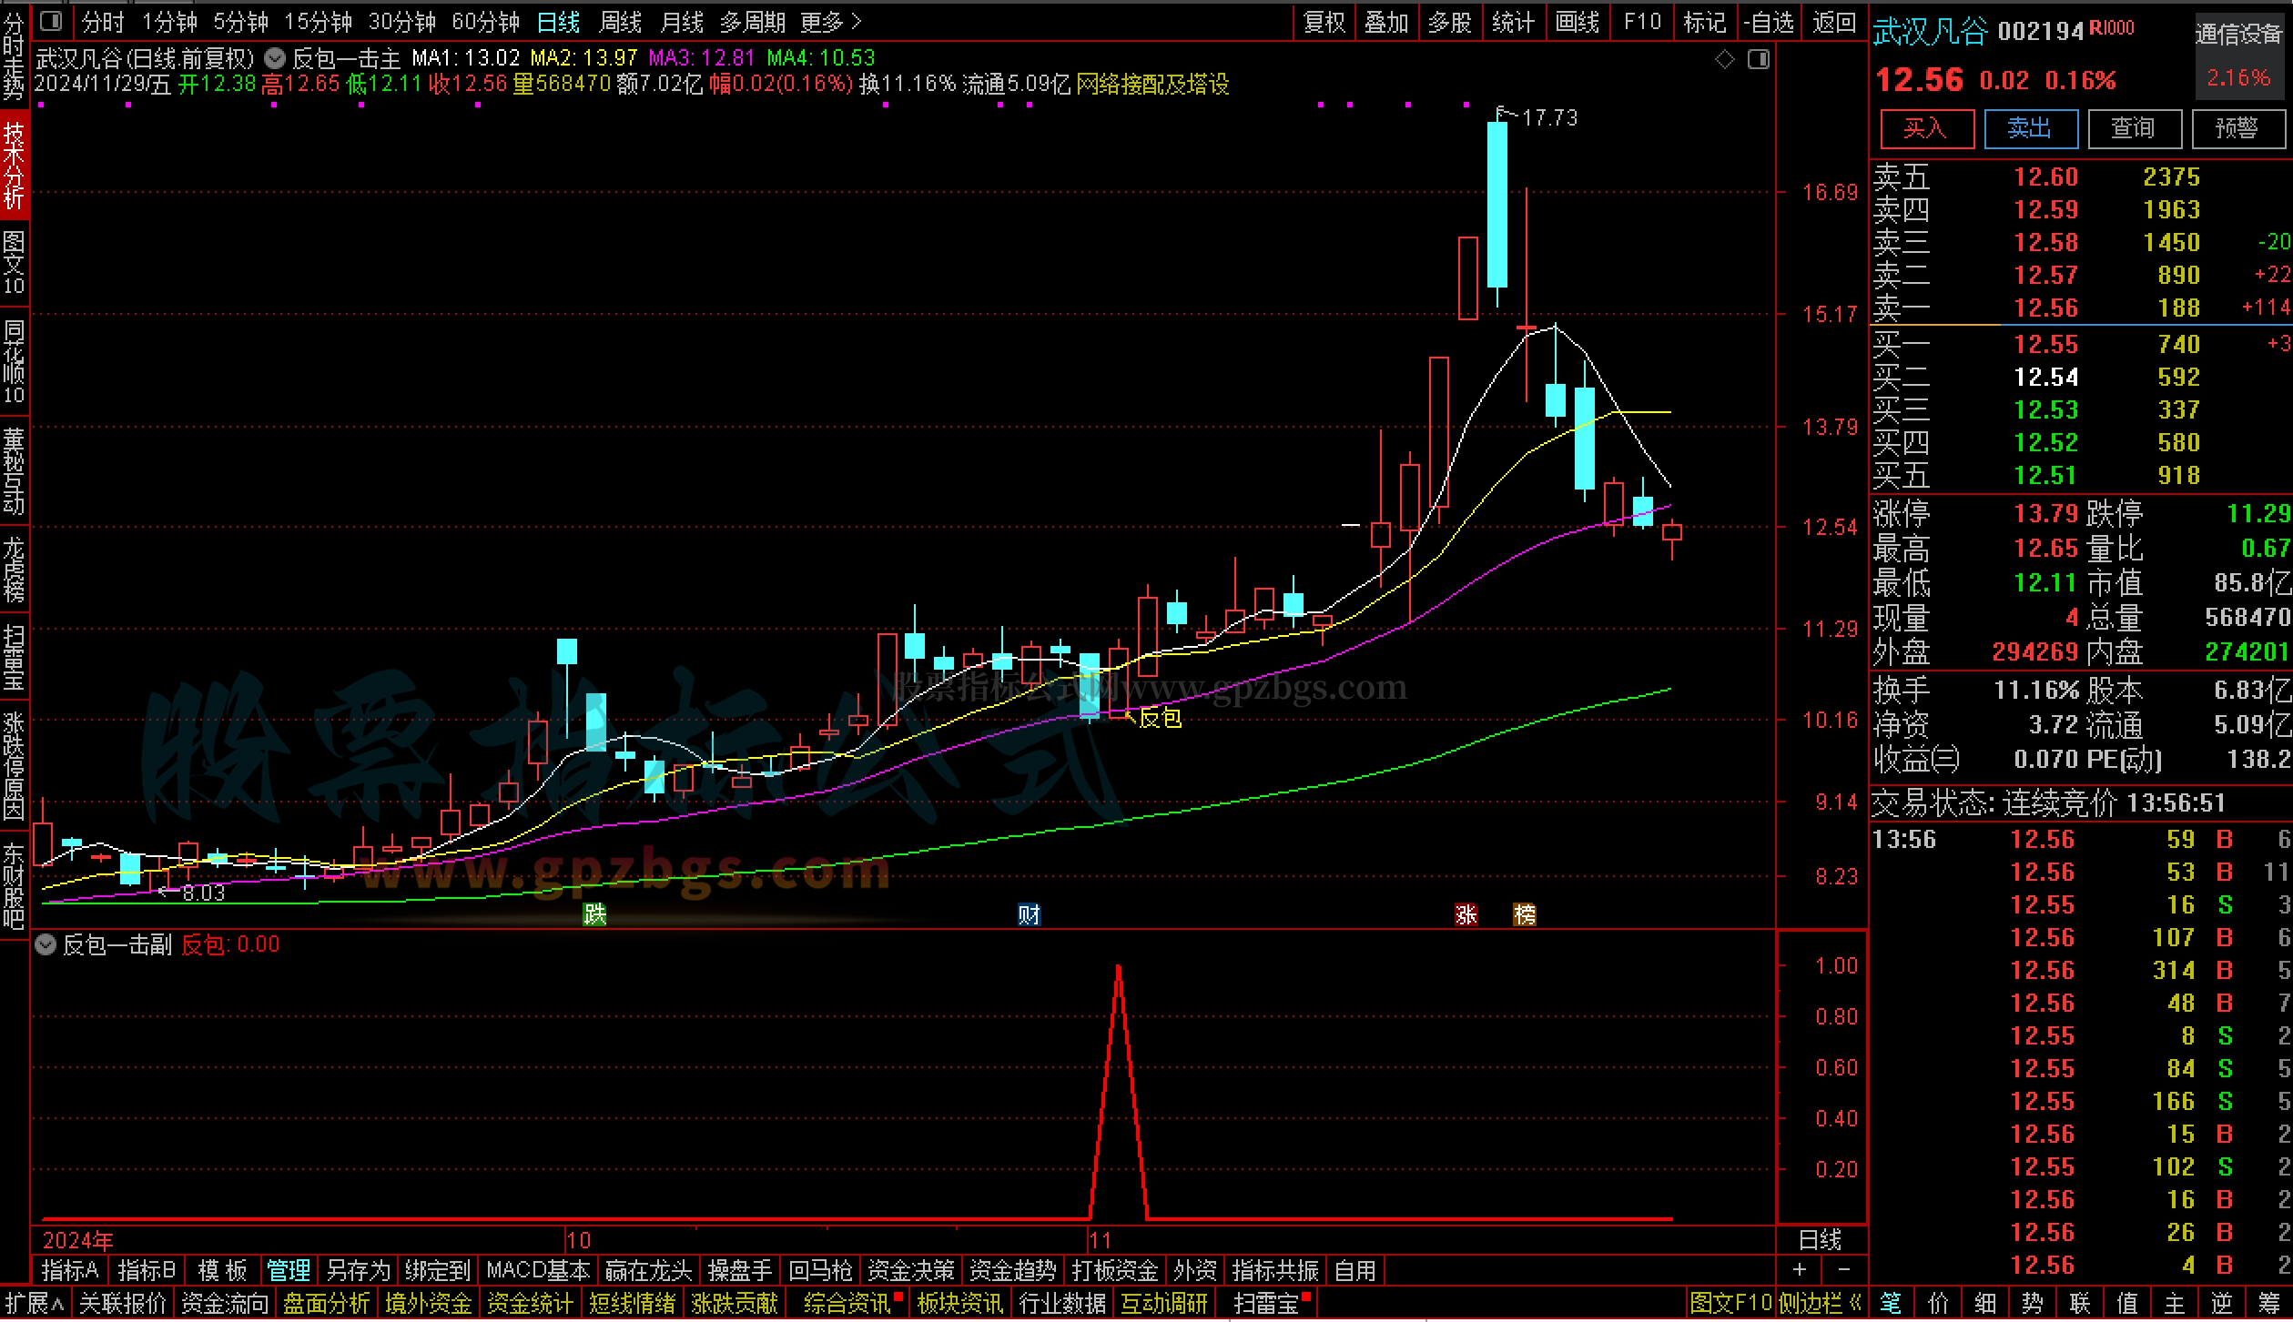Screen dimensions: 2293x1322
Task: Click the diamond icon at chart top right
Action: pos(1724,60)
